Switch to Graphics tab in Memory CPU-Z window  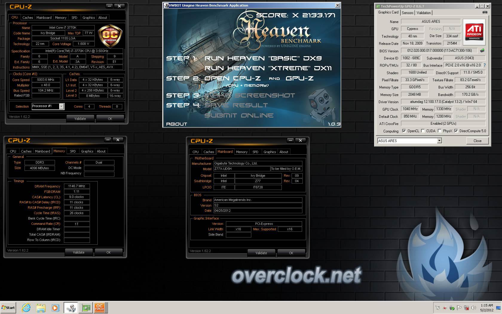(x=87, y=151)
